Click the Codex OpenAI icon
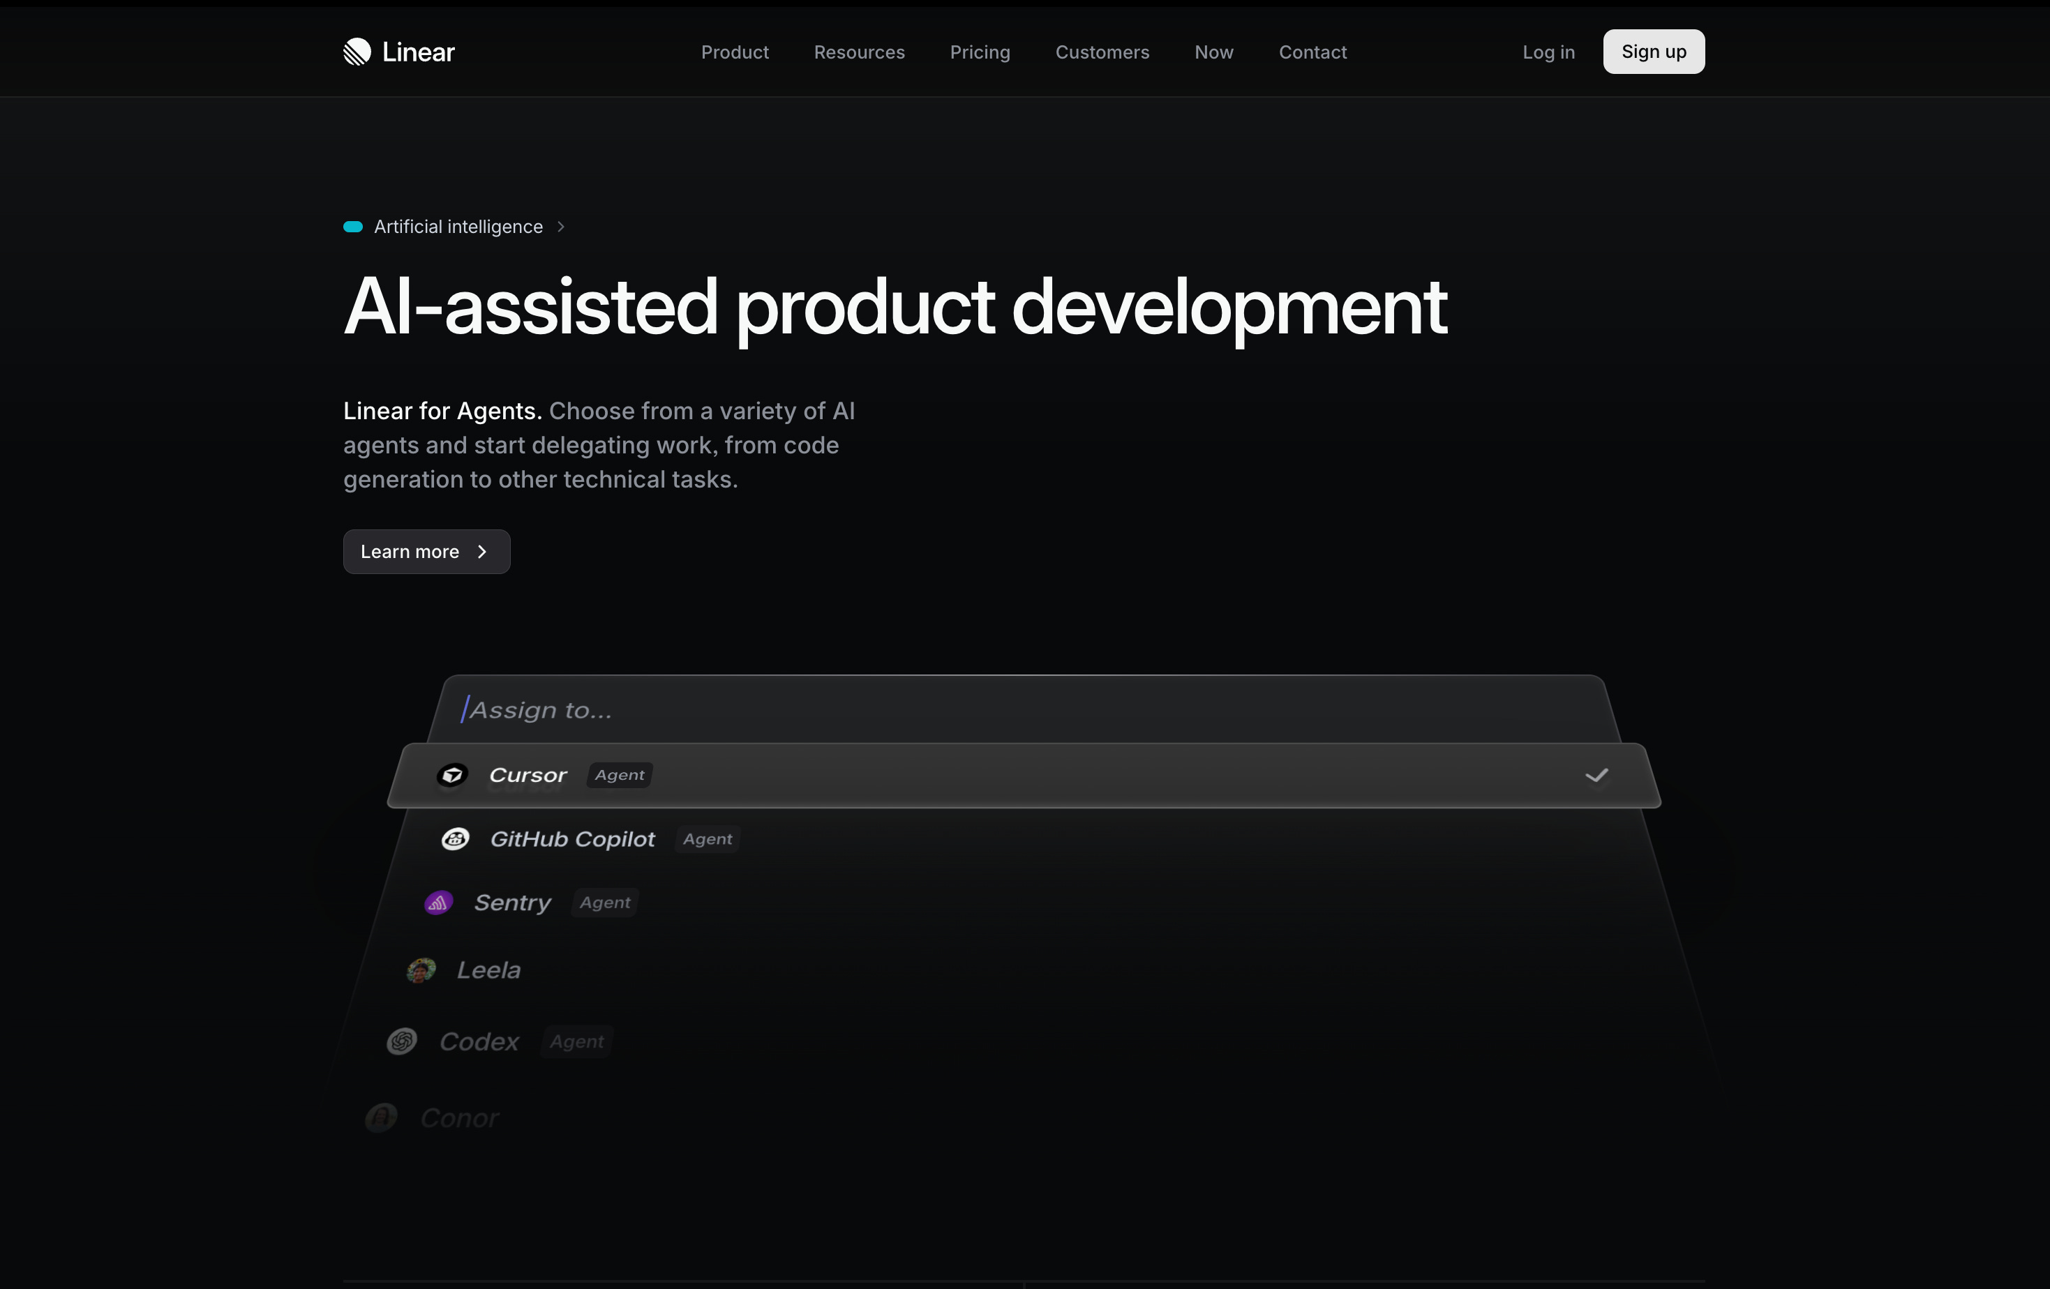Image resolution: width=2050 pixels, height=1289 pixels. coord(402,1041)
